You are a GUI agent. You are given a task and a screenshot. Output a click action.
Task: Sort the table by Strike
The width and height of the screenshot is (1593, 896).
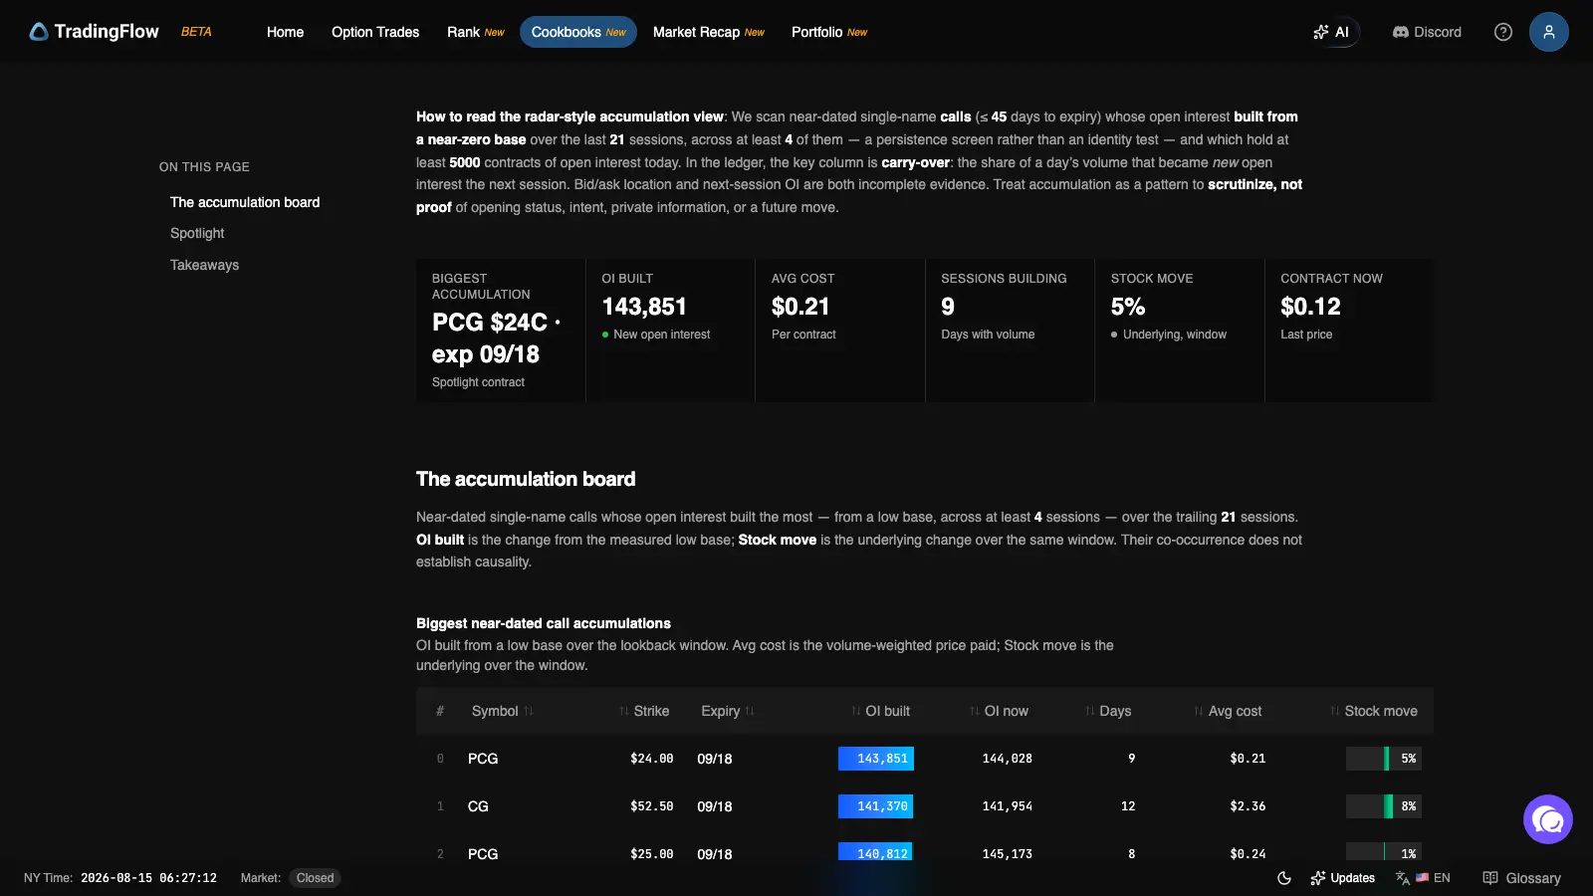point(644,711)
